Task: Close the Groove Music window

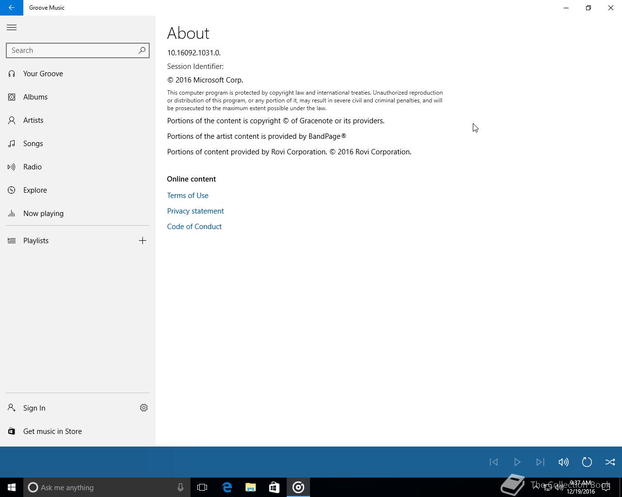Action: pyautogui.click(x=611, y=8)
